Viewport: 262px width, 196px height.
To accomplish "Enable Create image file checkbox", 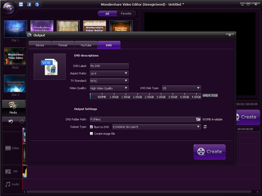I will point(92,133).
